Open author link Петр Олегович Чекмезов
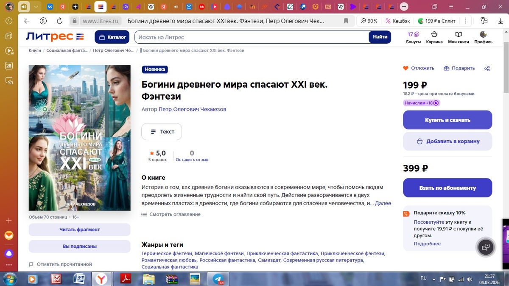This screenshot has height=286, width=509. click(x=192, y=109)
